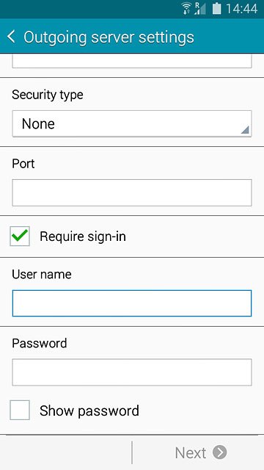Focus the User name input field
264x470 pixels.
tap(132, 303)
